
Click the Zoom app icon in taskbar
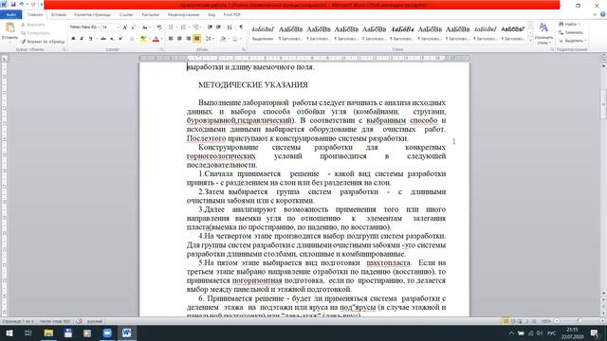[107, 332]
